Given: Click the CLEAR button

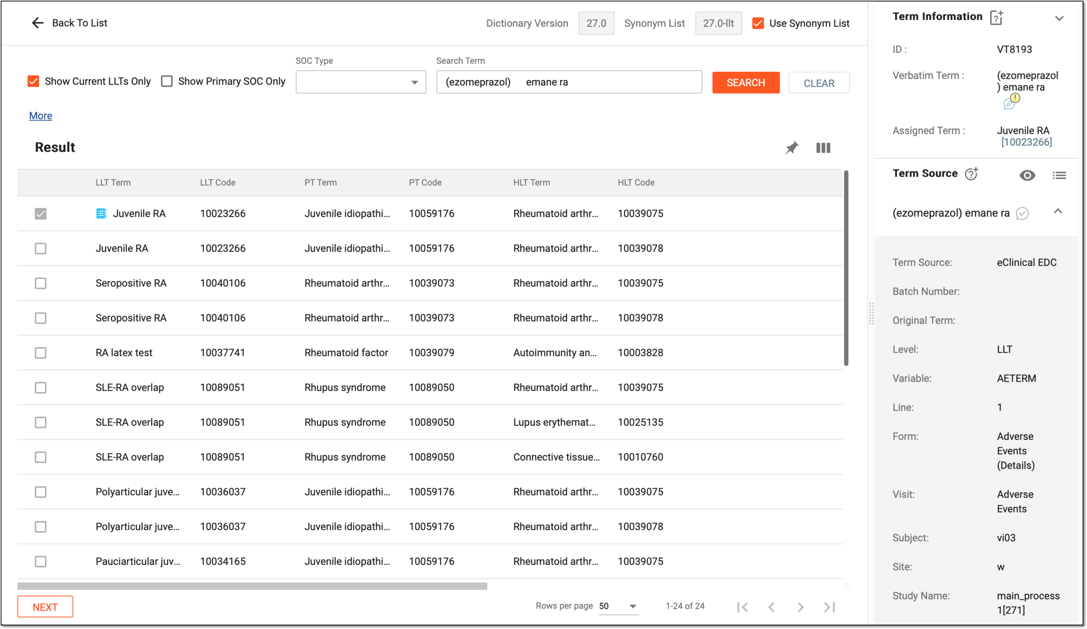Looking at the screenshot, I should [x=819, y=83].
